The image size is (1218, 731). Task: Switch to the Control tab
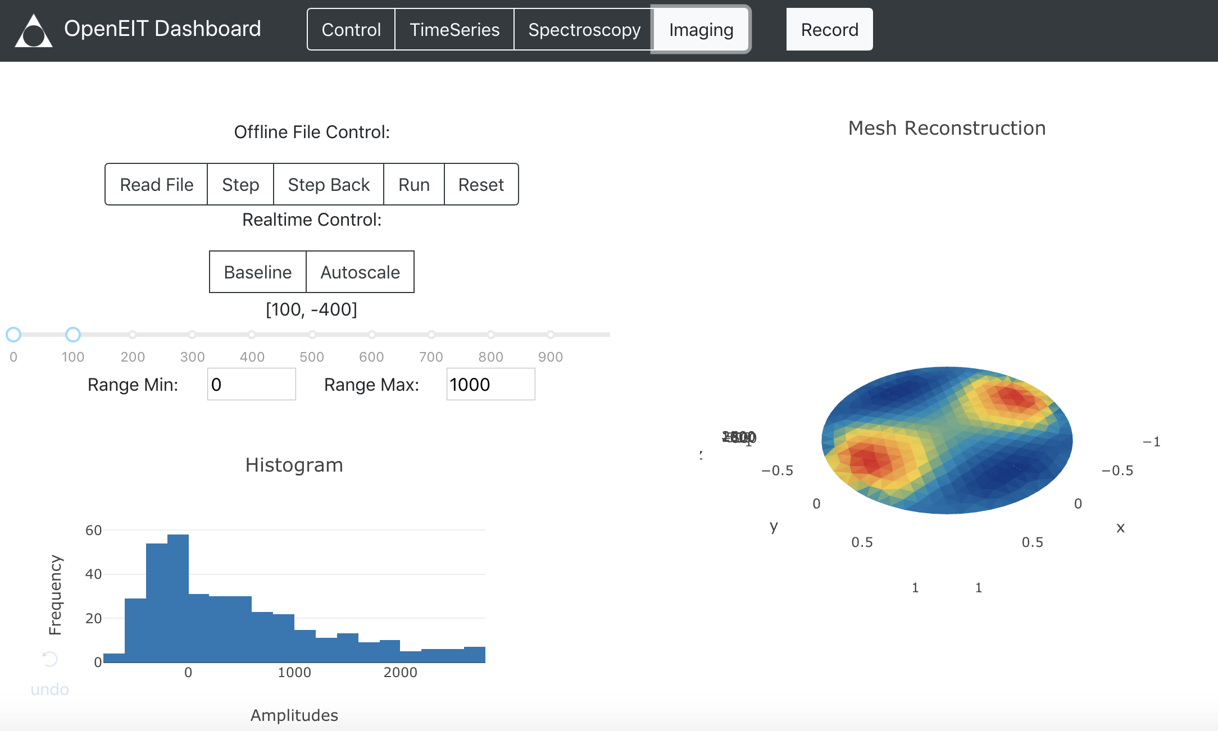click(351, 30)
